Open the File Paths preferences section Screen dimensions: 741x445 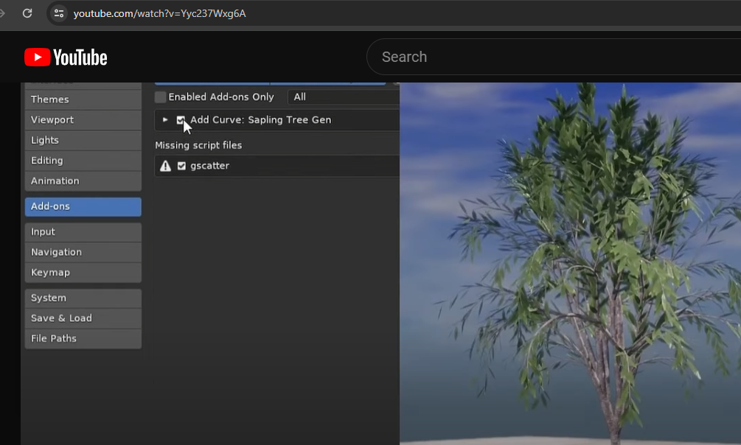coord(83,339)
